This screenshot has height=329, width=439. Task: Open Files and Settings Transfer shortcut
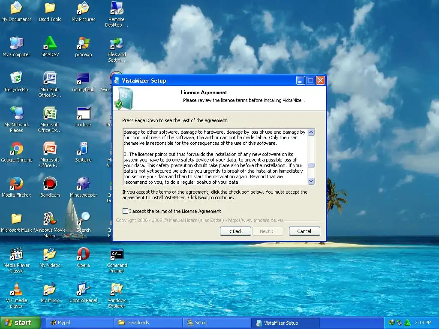[x=117, y=50]
